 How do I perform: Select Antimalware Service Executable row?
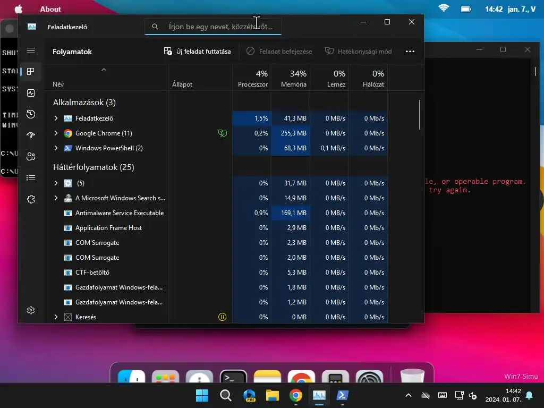click(216, 213)
